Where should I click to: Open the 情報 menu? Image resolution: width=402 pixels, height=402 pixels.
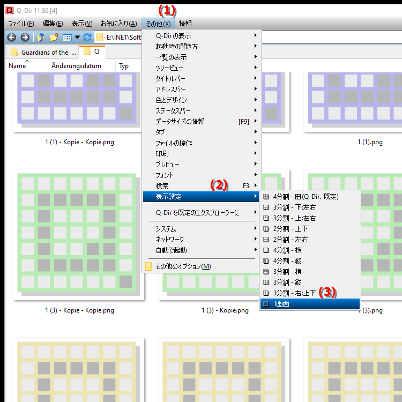185,24
